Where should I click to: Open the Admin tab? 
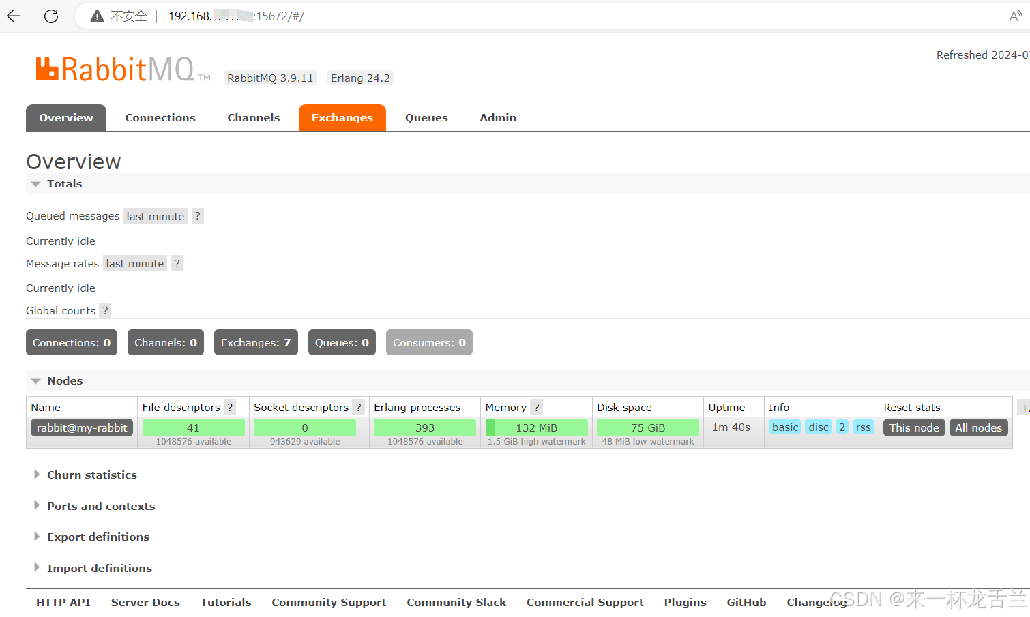click(498, 117)
